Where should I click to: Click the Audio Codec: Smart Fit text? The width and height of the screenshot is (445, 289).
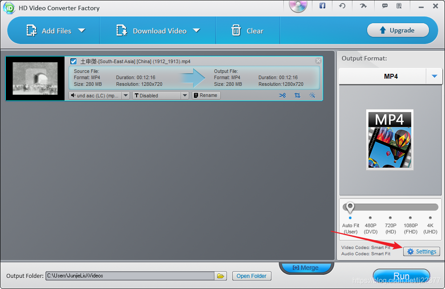tap(366, 253)
